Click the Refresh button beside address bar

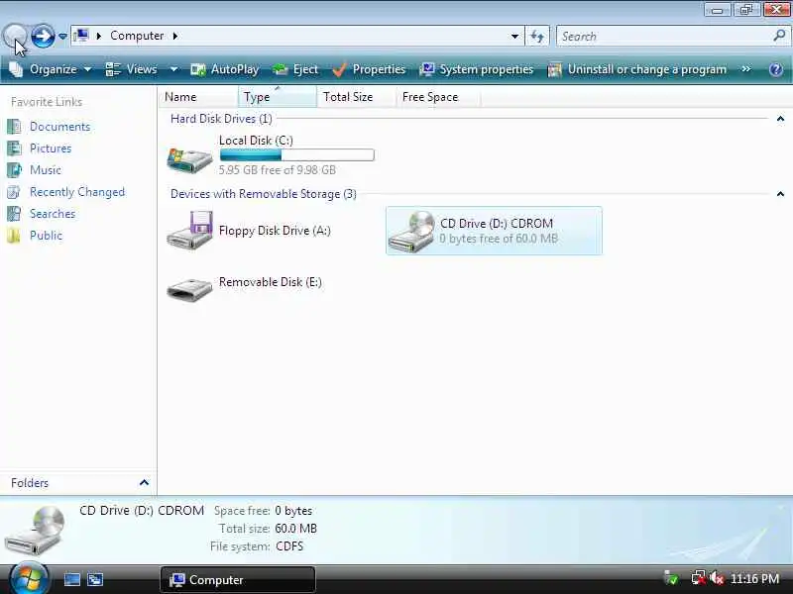pos(537,36)
